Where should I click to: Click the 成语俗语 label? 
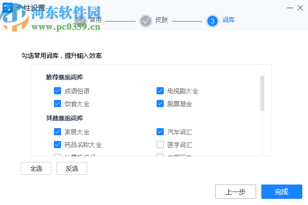pyautogui.click(x=77, y=91)
